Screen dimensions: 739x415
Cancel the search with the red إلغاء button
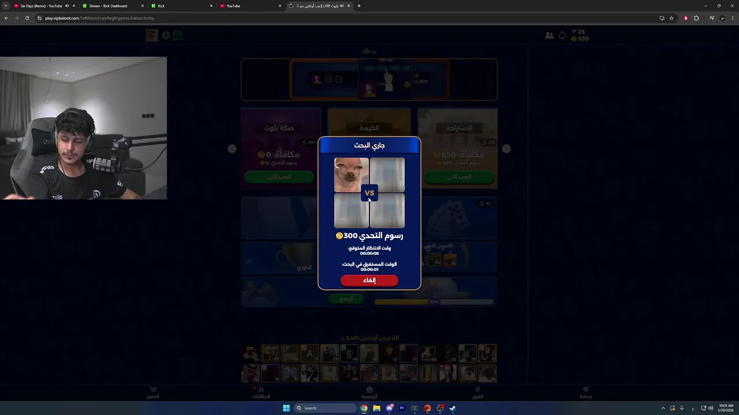pos(369,280)
